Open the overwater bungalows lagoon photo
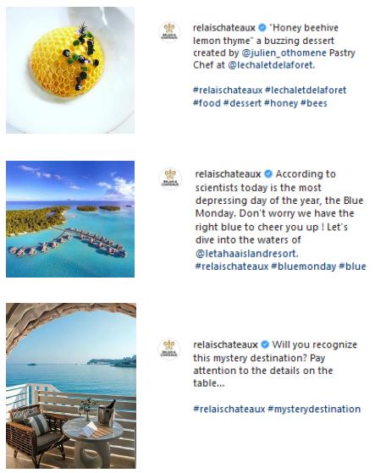Screen dimensions: 375x473 (70, 219)
